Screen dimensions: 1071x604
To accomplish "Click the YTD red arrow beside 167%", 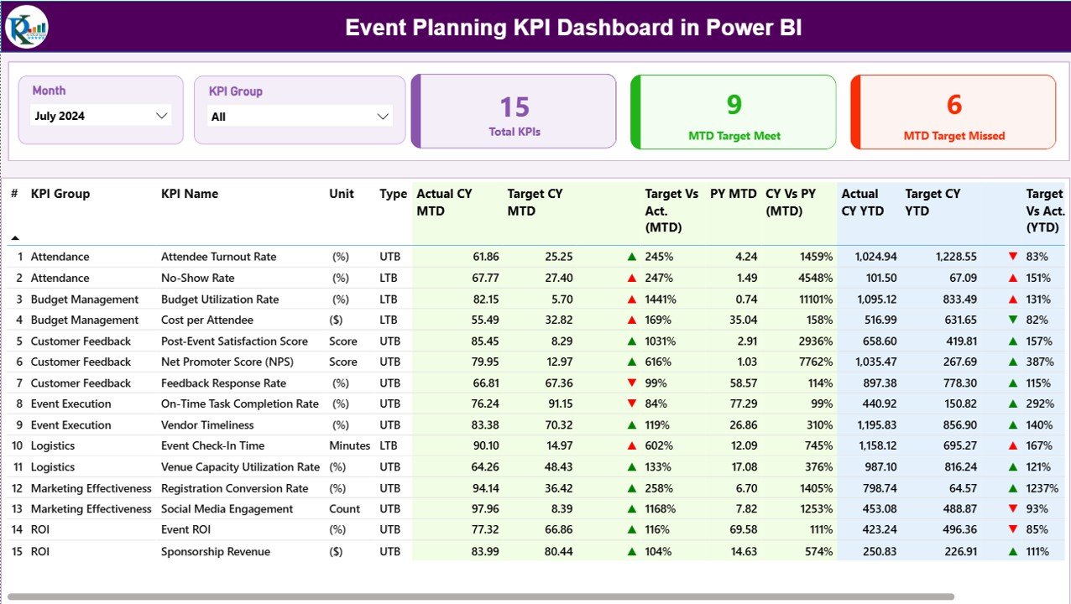I will coord(1013,445).
